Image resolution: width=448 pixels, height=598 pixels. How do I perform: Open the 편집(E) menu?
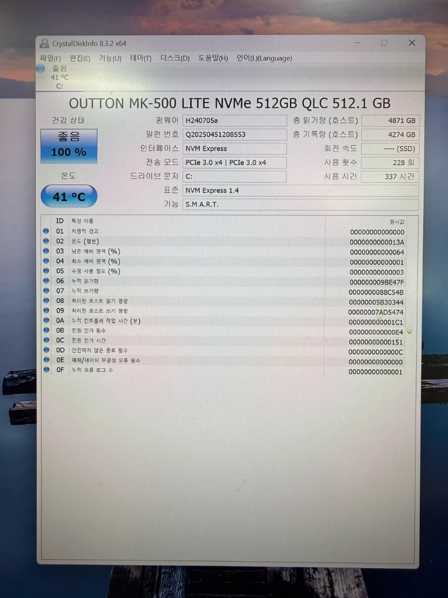pos(79,59)
